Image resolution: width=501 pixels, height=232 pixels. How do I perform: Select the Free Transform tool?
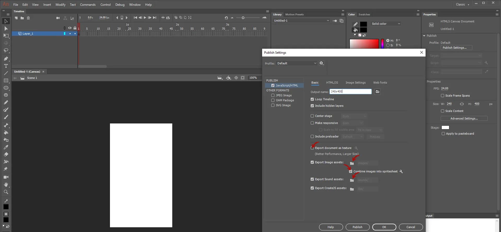tap(6, 36)
